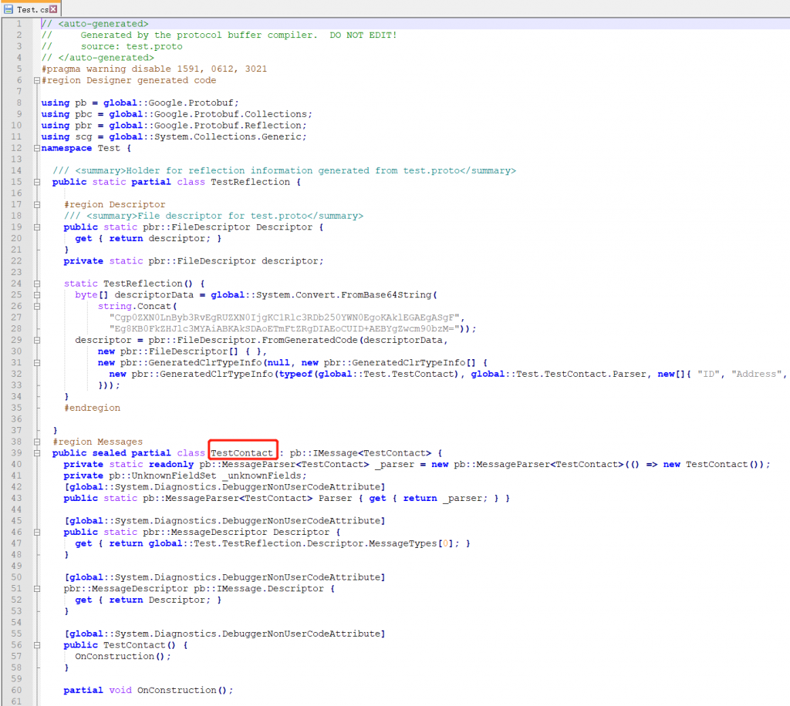Image resolution: width=790 pixels, height=706 pixels.
Task: Click line number 60 in the gutter
Action: [x=17, y=690]
